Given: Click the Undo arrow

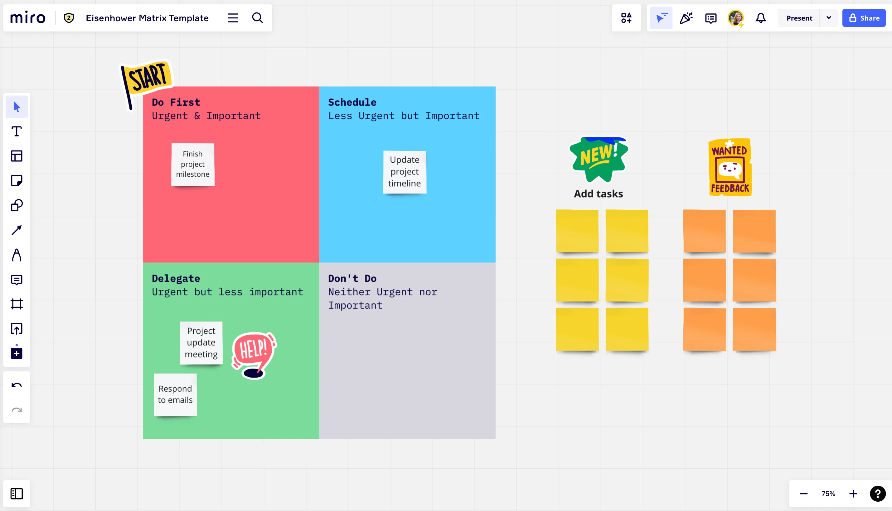Looking at the screenshot, I should (x=17, y=385).
